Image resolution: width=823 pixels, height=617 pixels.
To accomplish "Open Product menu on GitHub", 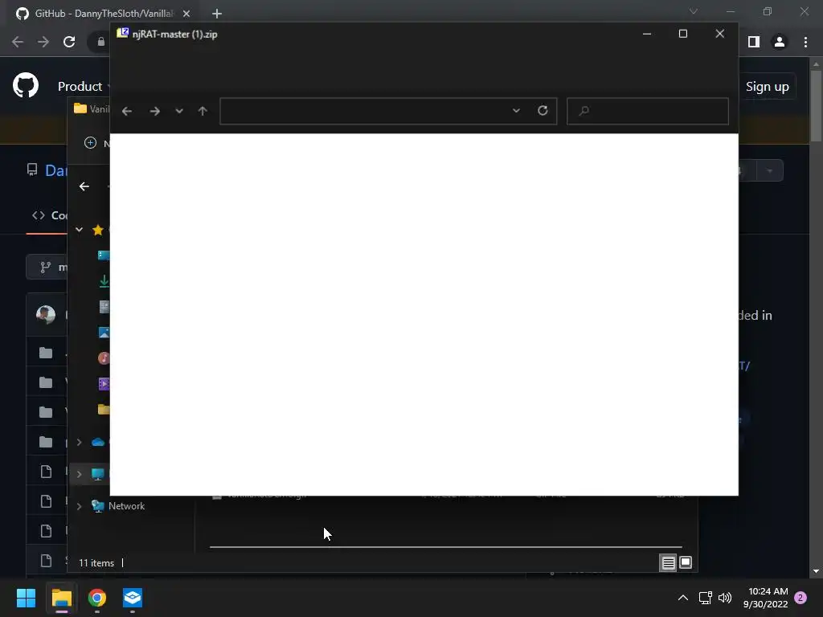I will (83, 86).
